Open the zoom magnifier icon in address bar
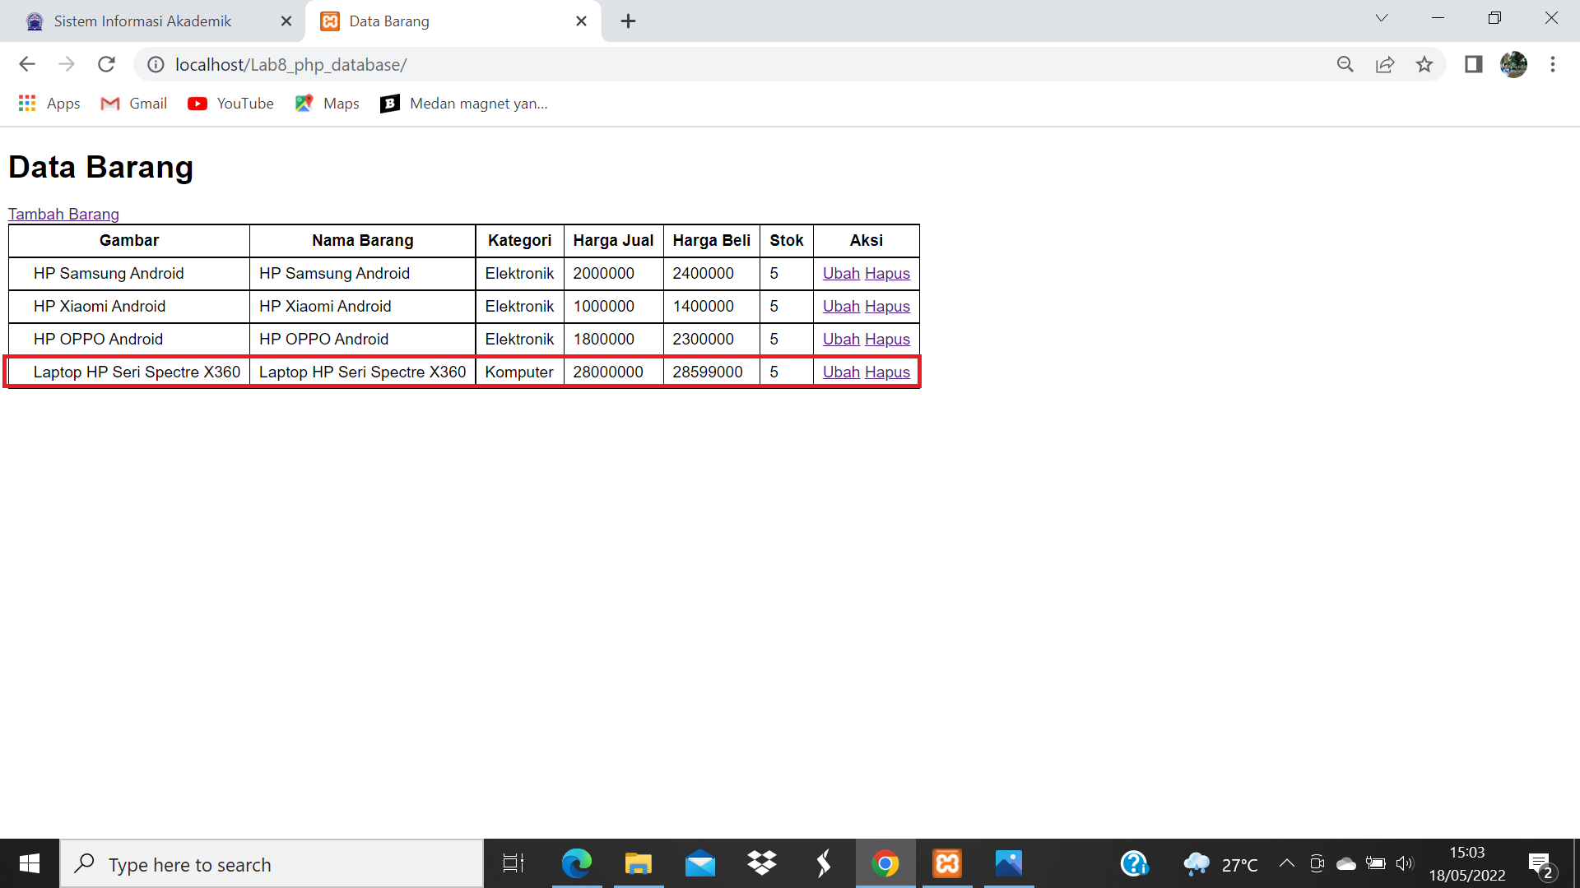This screenshot has height=888, width=1580. [1345, 64]
